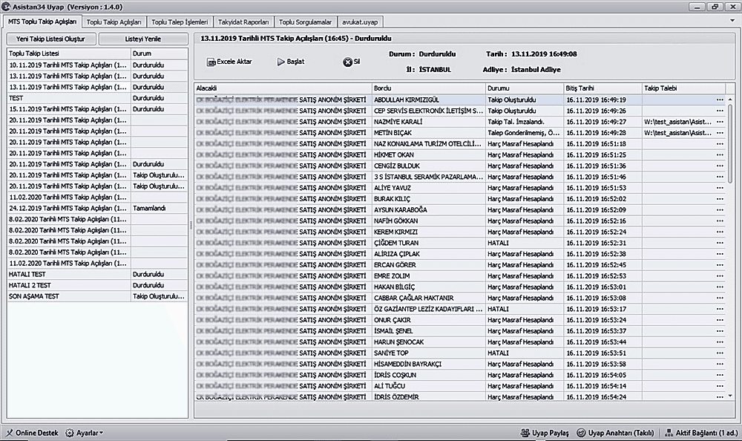Open the Ayarlar settings dropdown

(84, 432)
